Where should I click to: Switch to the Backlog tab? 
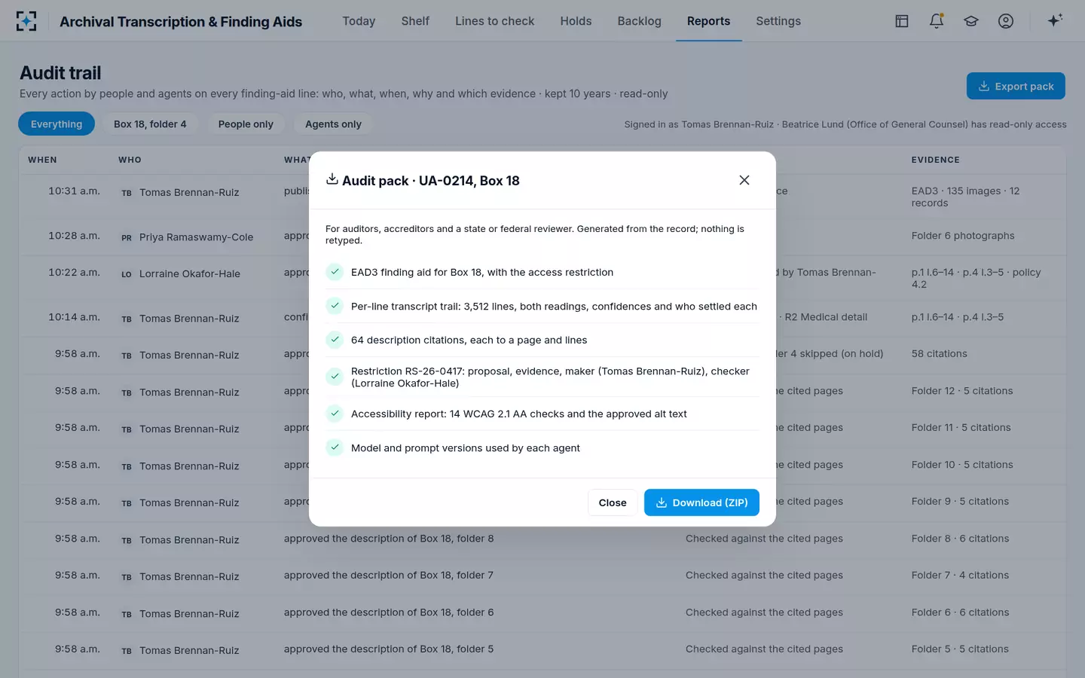639,21
